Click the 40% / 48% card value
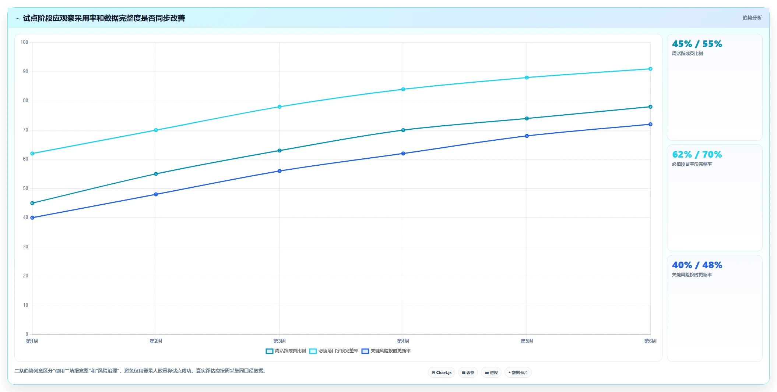 tap(697, 265)
